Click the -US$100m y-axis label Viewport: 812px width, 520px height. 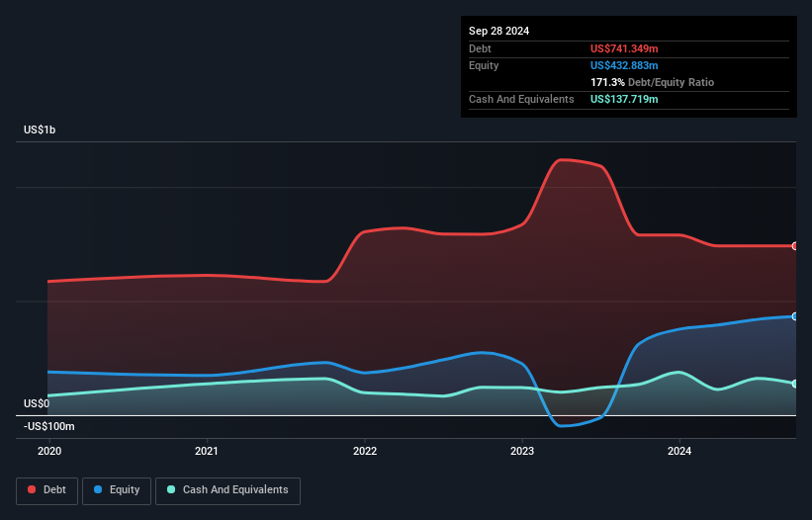tap(49, 426)
